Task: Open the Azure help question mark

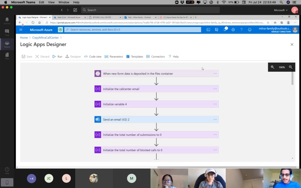Action: tap(241, 29)
